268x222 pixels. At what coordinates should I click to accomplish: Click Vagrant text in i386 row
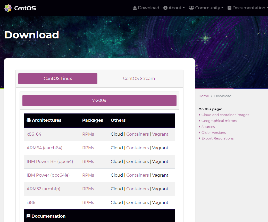[160, 202]
